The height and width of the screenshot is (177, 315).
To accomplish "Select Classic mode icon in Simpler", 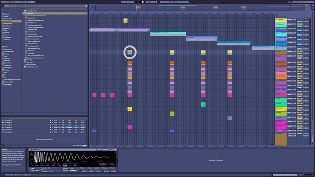I will [x=31, y=153].
